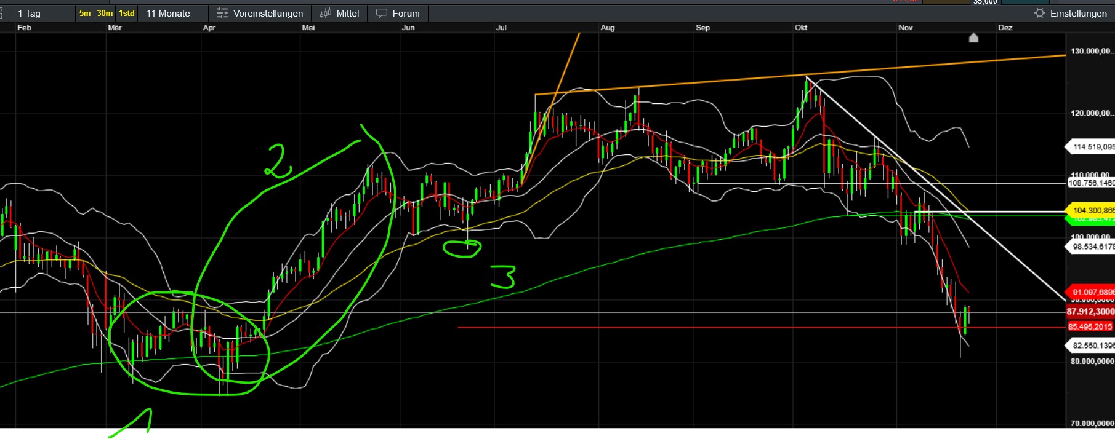1115x439 pixels.
Task: Select the 98.534,6178 price label
Action: pos(1090,247)
